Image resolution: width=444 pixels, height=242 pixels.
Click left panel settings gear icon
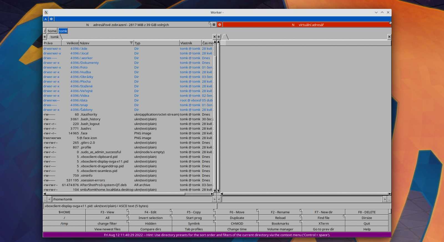[x=214, y=25]
